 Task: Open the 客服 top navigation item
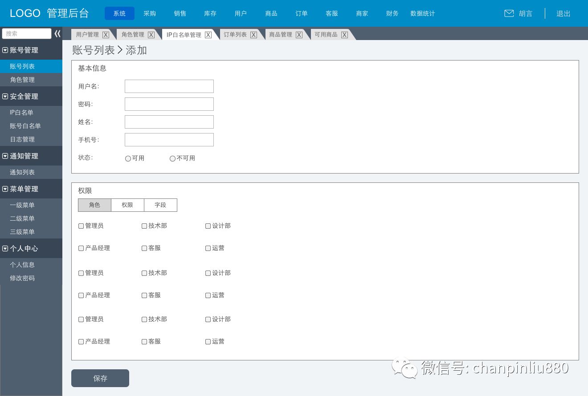click(x=332, y=13)
